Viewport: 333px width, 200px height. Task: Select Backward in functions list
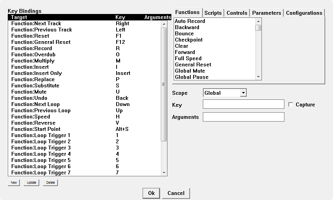[x=215, y=28]
